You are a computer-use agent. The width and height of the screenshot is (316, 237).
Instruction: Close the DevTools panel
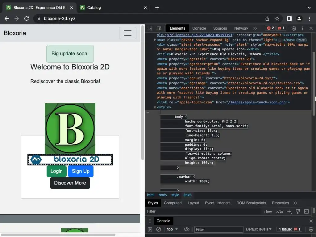[311, 28]
